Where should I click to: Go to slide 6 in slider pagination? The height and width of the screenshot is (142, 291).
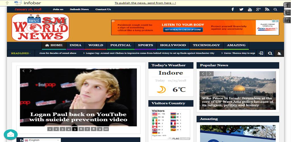point(81,129)
